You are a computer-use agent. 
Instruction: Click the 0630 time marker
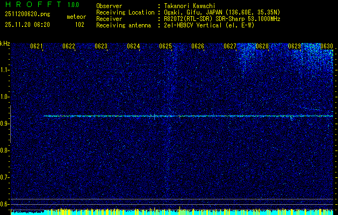pos(327,46)
